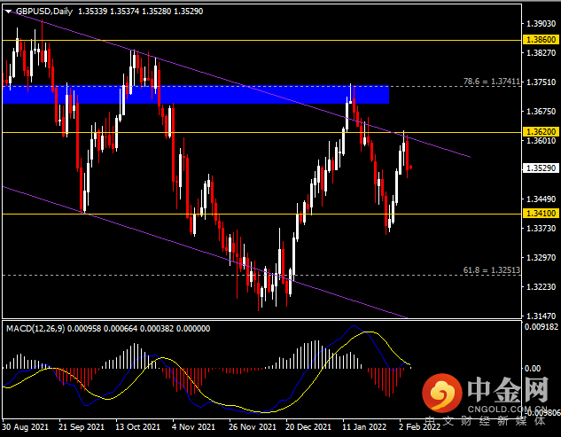Click the MACD(12,26,9) indicator label
The height and width of the screenshot is (437, 561).
click(35, 329)
